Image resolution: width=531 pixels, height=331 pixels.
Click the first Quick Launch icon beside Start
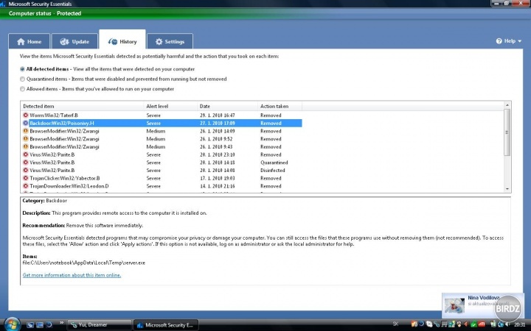coord(30,325)
